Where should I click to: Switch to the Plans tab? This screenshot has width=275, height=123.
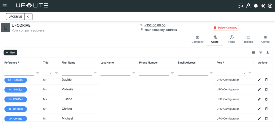231,39
